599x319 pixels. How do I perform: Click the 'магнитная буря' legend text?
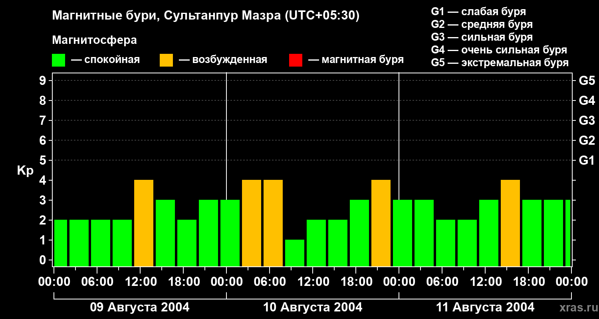coord(363,60)
